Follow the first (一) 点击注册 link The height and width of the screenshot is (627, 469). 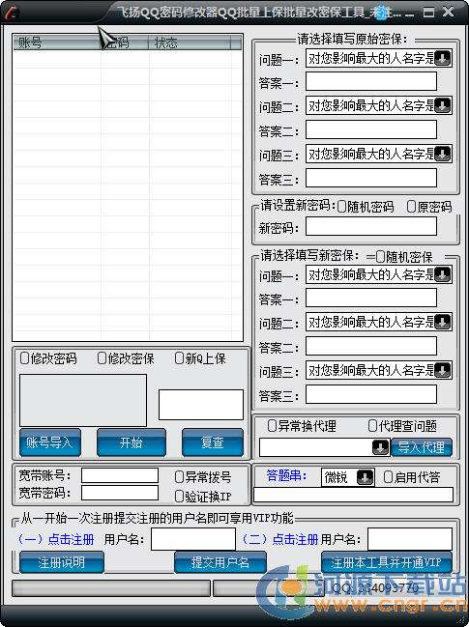point(56,539)
